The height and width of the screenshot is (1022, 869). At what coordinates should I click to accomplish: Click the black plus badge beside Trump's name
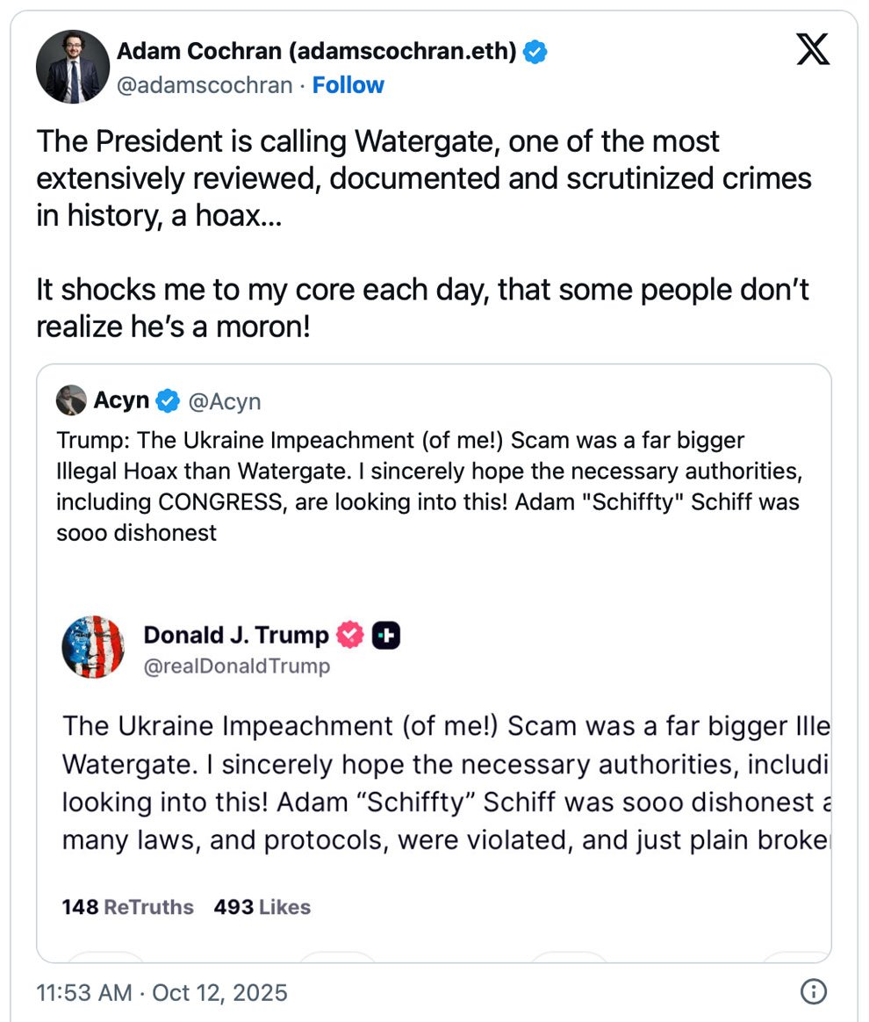click(386, 635)
